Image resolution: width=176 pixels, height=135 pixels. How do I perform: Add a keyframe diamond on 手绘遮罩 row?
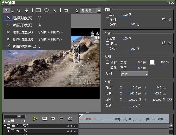(71, 126)
